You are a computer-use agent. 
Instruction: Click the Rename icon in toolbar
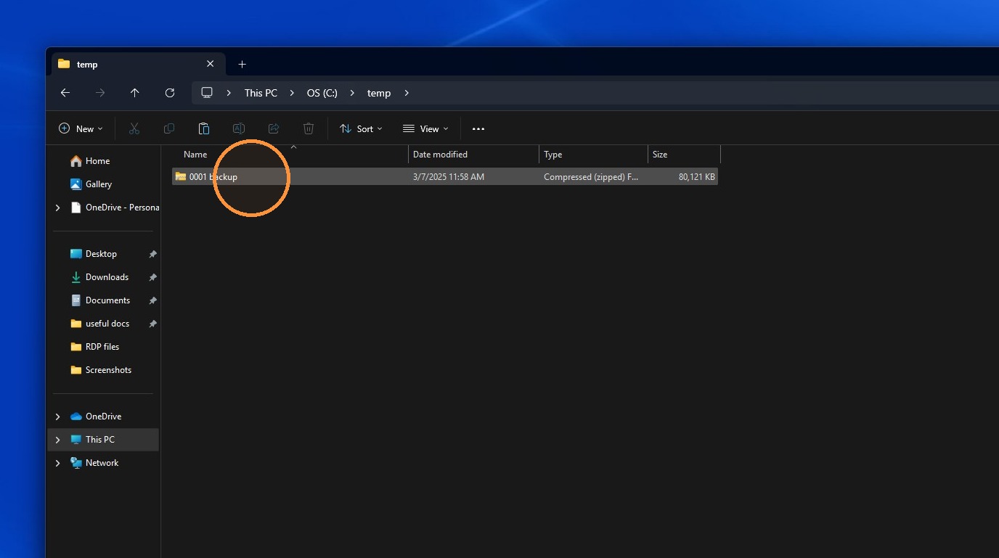[x=238, y=128]
